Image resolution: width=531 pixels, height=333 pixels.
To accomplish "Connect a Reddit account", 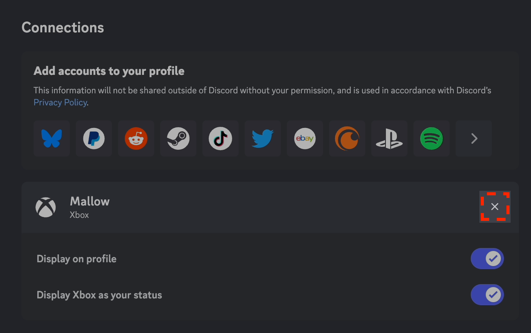I will [136, 138].
